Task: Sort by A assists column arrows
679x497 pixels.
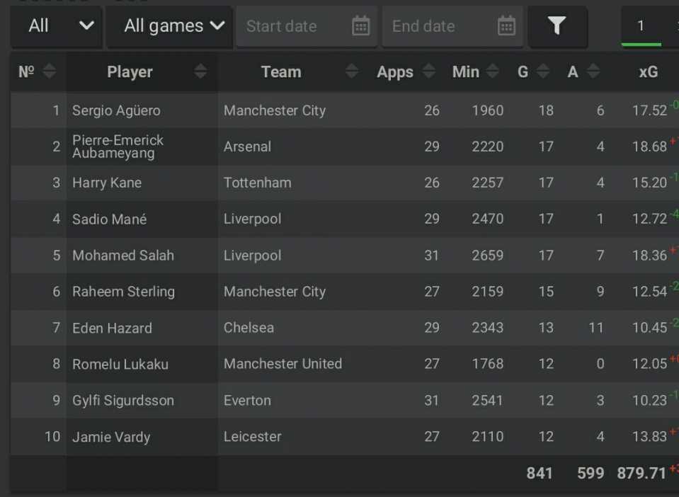Action: pos(594,72)
